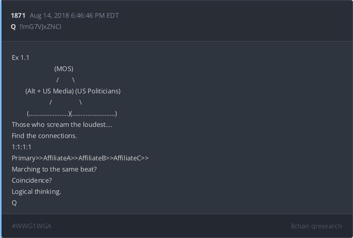Image resolution: width=353 pixels, height=238 pixels.
Task: Click the Aug 14, 2018 timestamp
Action: coord(74,15)
